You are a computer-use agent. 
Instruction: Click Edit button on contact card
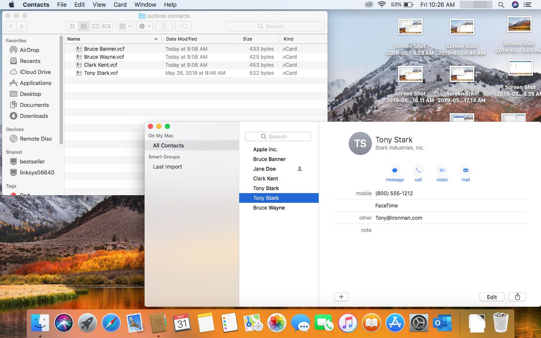tap(492, 297)
